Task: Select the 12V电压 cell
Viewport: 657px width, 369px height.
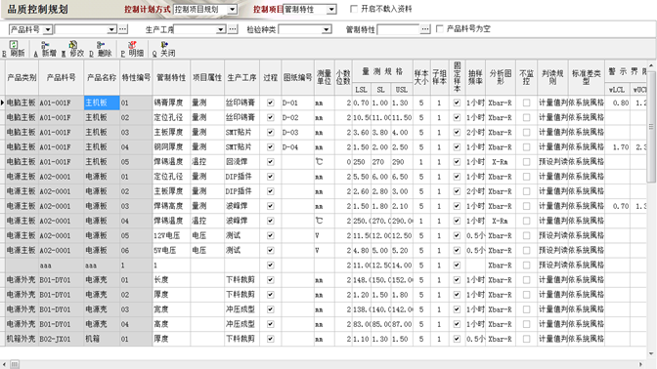Action: [x=171, y=235]
